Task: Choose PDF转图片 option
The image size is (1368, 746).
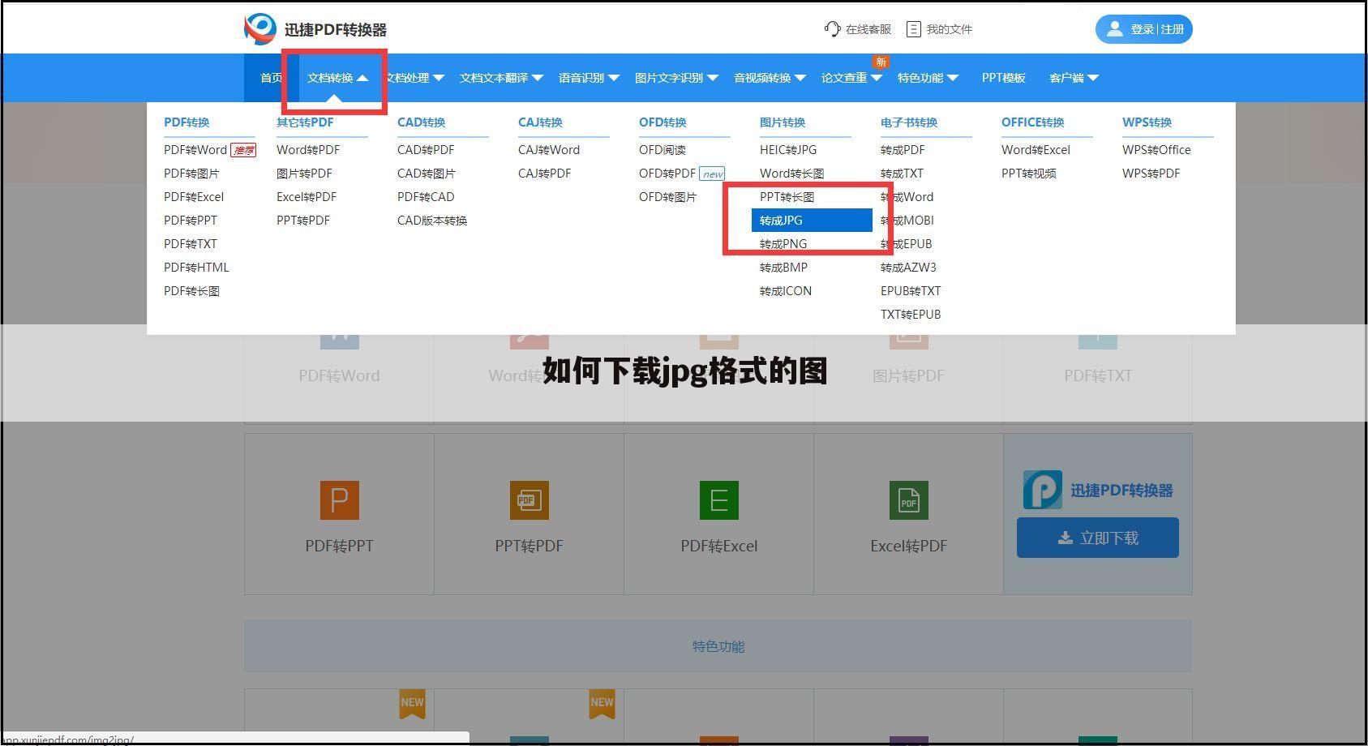Action: coord(191,174)
